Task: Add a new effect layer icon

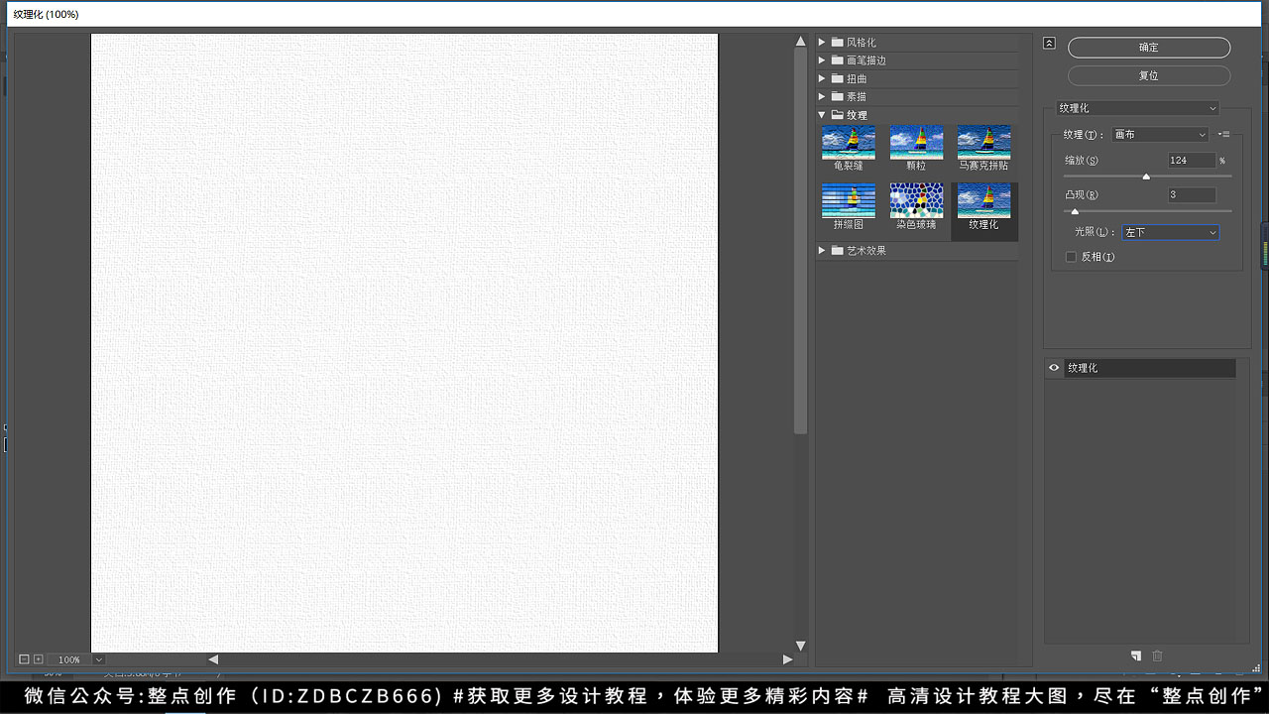Action: coord(1136,655)
